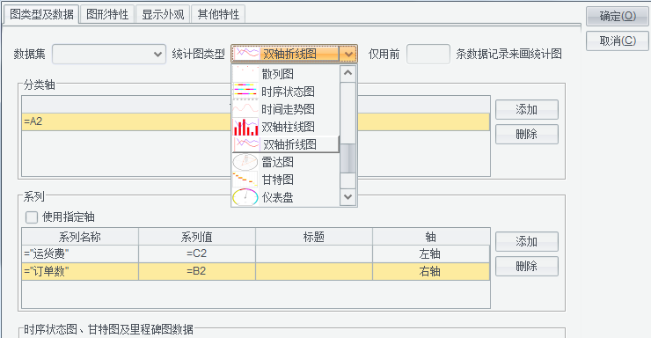Select series name cell ="订单数"
Image resolution: width=651 pixels, height=338 pixels.
80,271
